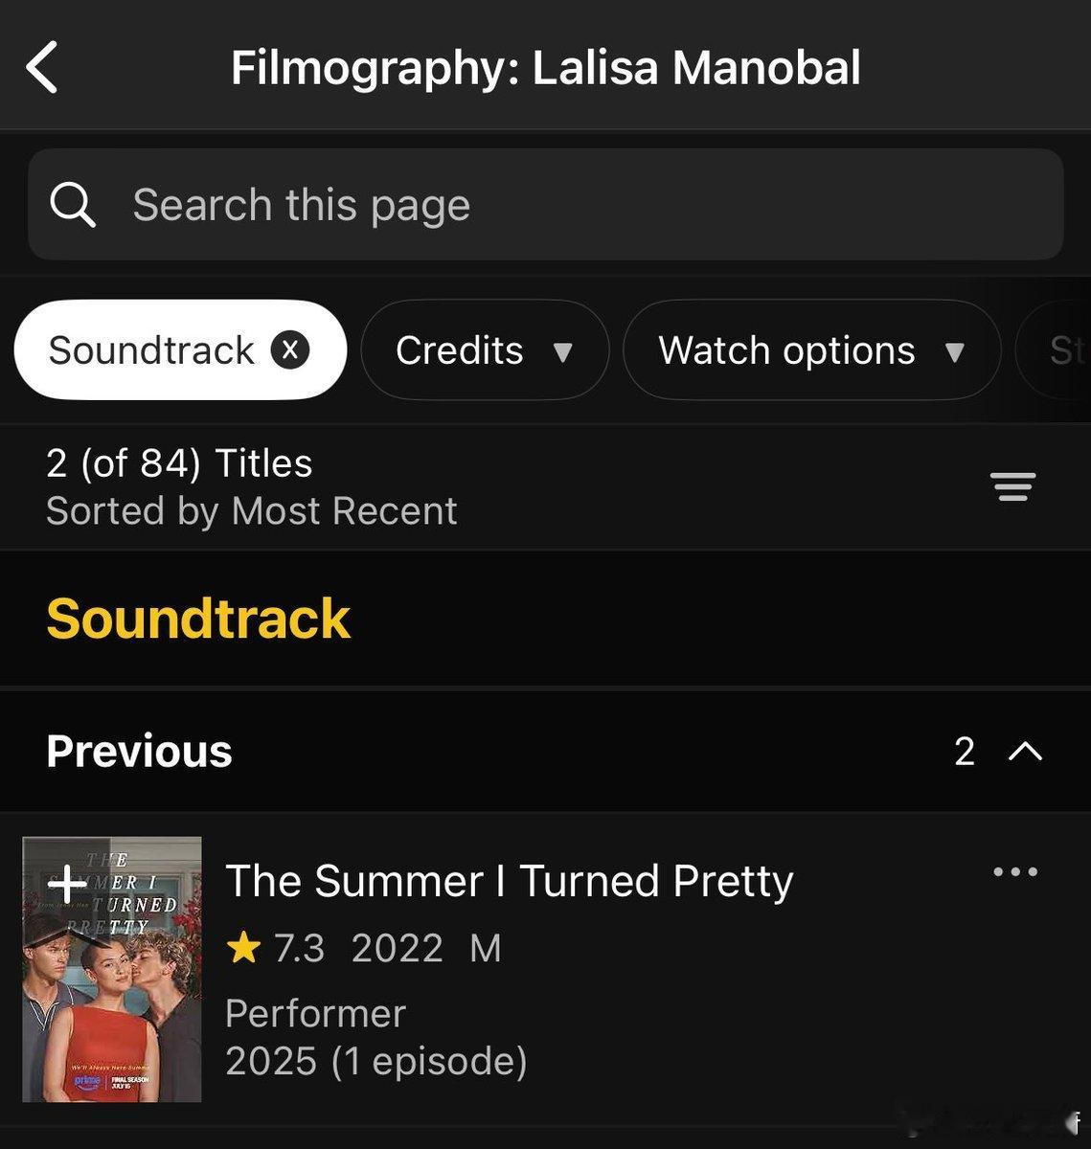Remove the Soundtrack filter with its X
Screen dimensions: 1091x1149
click(x=289, y=350)
